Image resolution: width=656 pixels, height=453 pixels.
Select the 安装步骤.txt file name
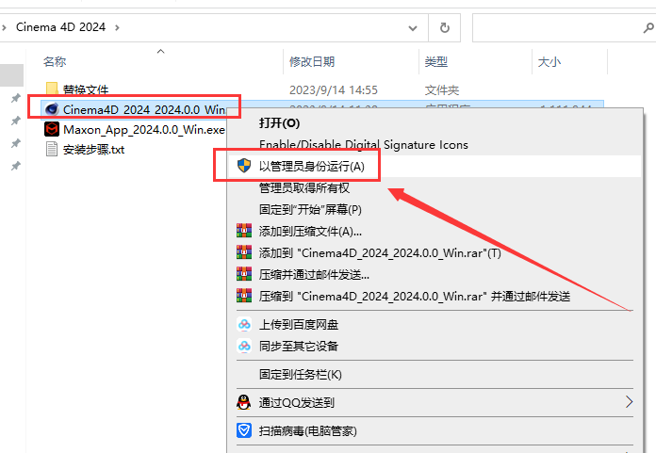93,150
